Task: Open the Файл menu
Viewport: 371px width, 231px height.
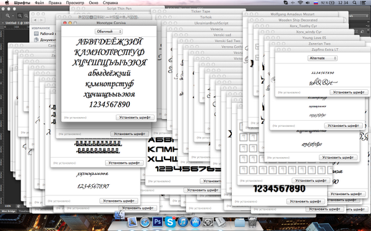Action: click(40, 3)
